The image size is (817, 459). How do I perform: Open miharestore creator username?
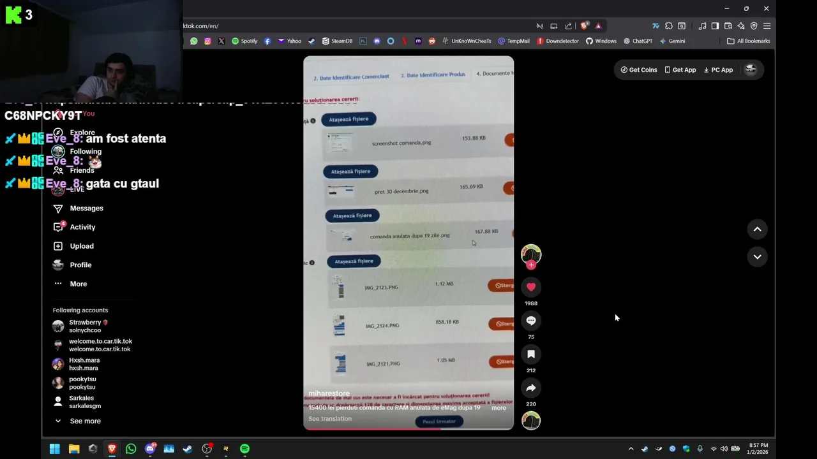329,393
